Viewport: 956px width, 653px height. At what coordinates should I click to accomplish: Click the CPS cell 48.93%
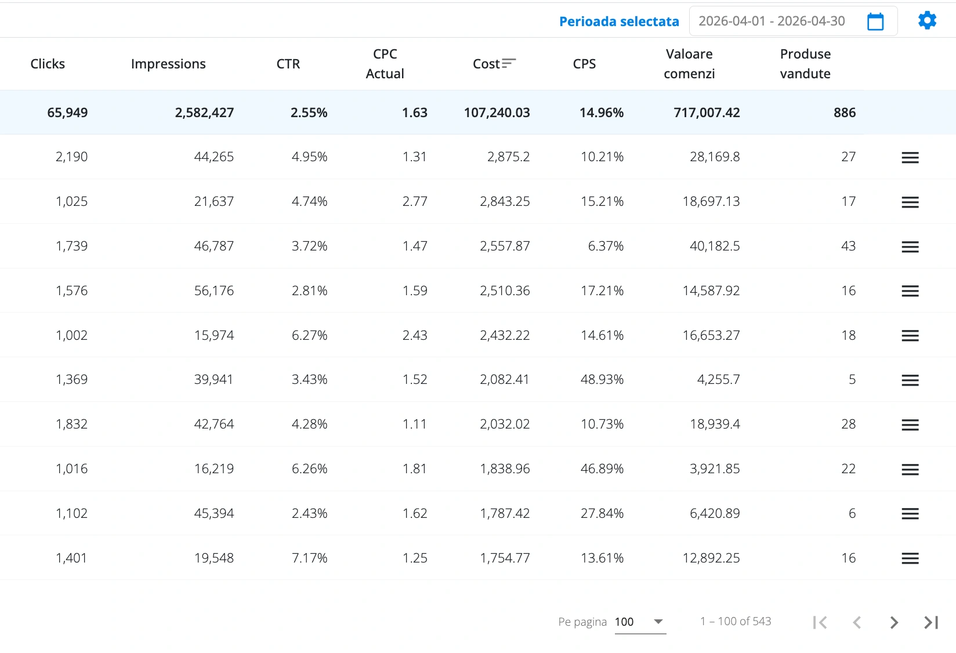(602, 379)
